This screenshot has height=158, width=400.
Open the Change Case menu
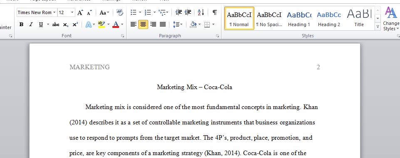coord(104,12)
